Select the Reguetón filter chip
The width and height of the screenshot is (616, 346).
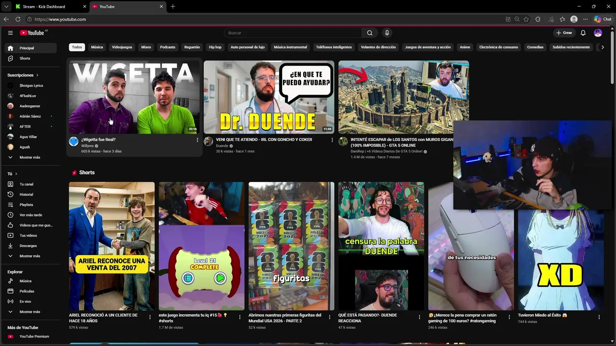click(192, 47)
